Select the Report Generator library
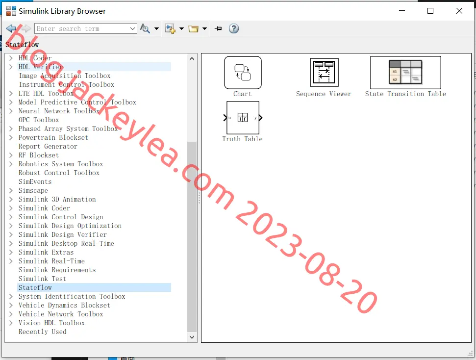 tap(48, 146)
